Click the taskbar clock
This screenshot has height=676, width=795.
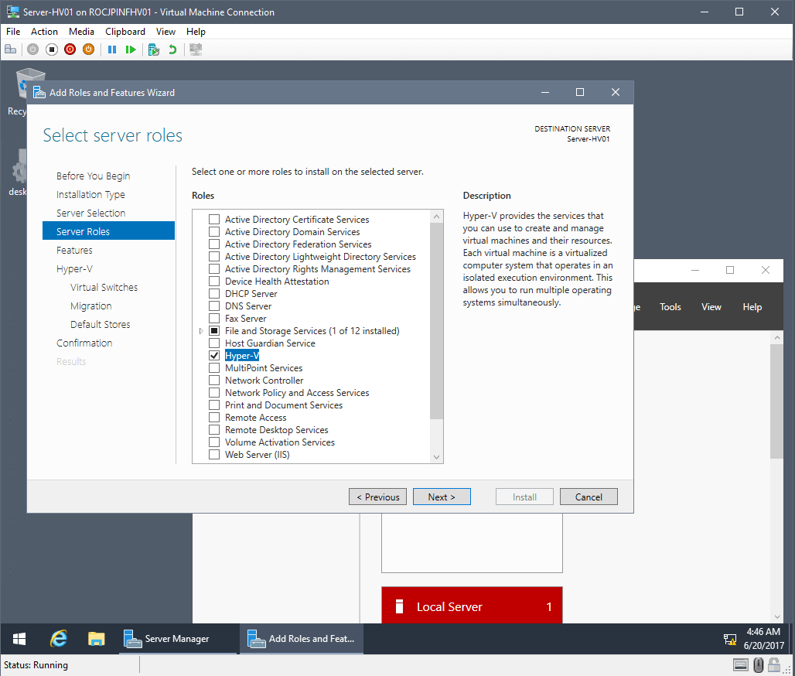coord(763,639)
